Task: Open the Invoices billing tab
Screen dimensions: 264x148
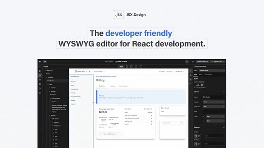Action: [x=113, y=86]
